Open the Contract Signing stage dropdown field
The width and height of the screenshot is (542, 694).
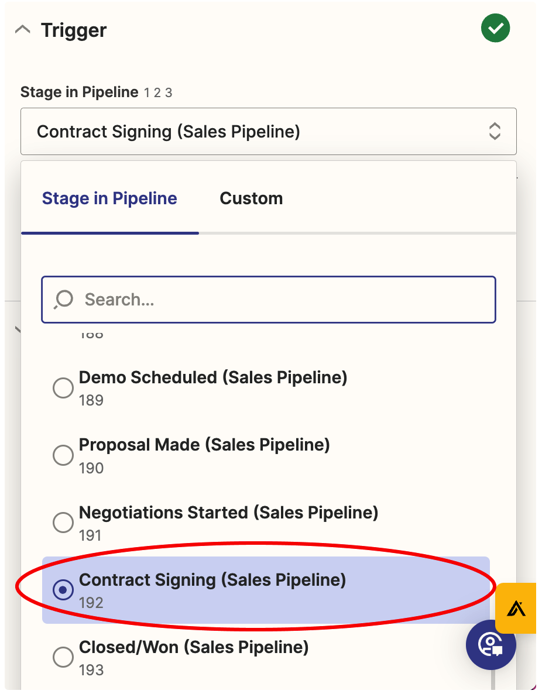[x=258, y=132]
